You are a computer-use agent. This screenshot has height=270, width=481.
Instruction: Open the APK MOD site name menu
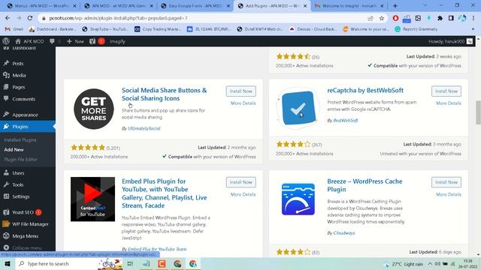pos(29,41)
